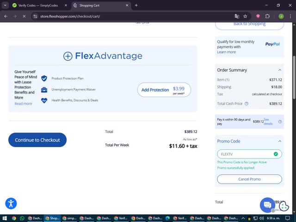Click 'This Promo Code is No Longer Active'
The height and width of the screenshot is (222, 296).
[x=242, y=162]
